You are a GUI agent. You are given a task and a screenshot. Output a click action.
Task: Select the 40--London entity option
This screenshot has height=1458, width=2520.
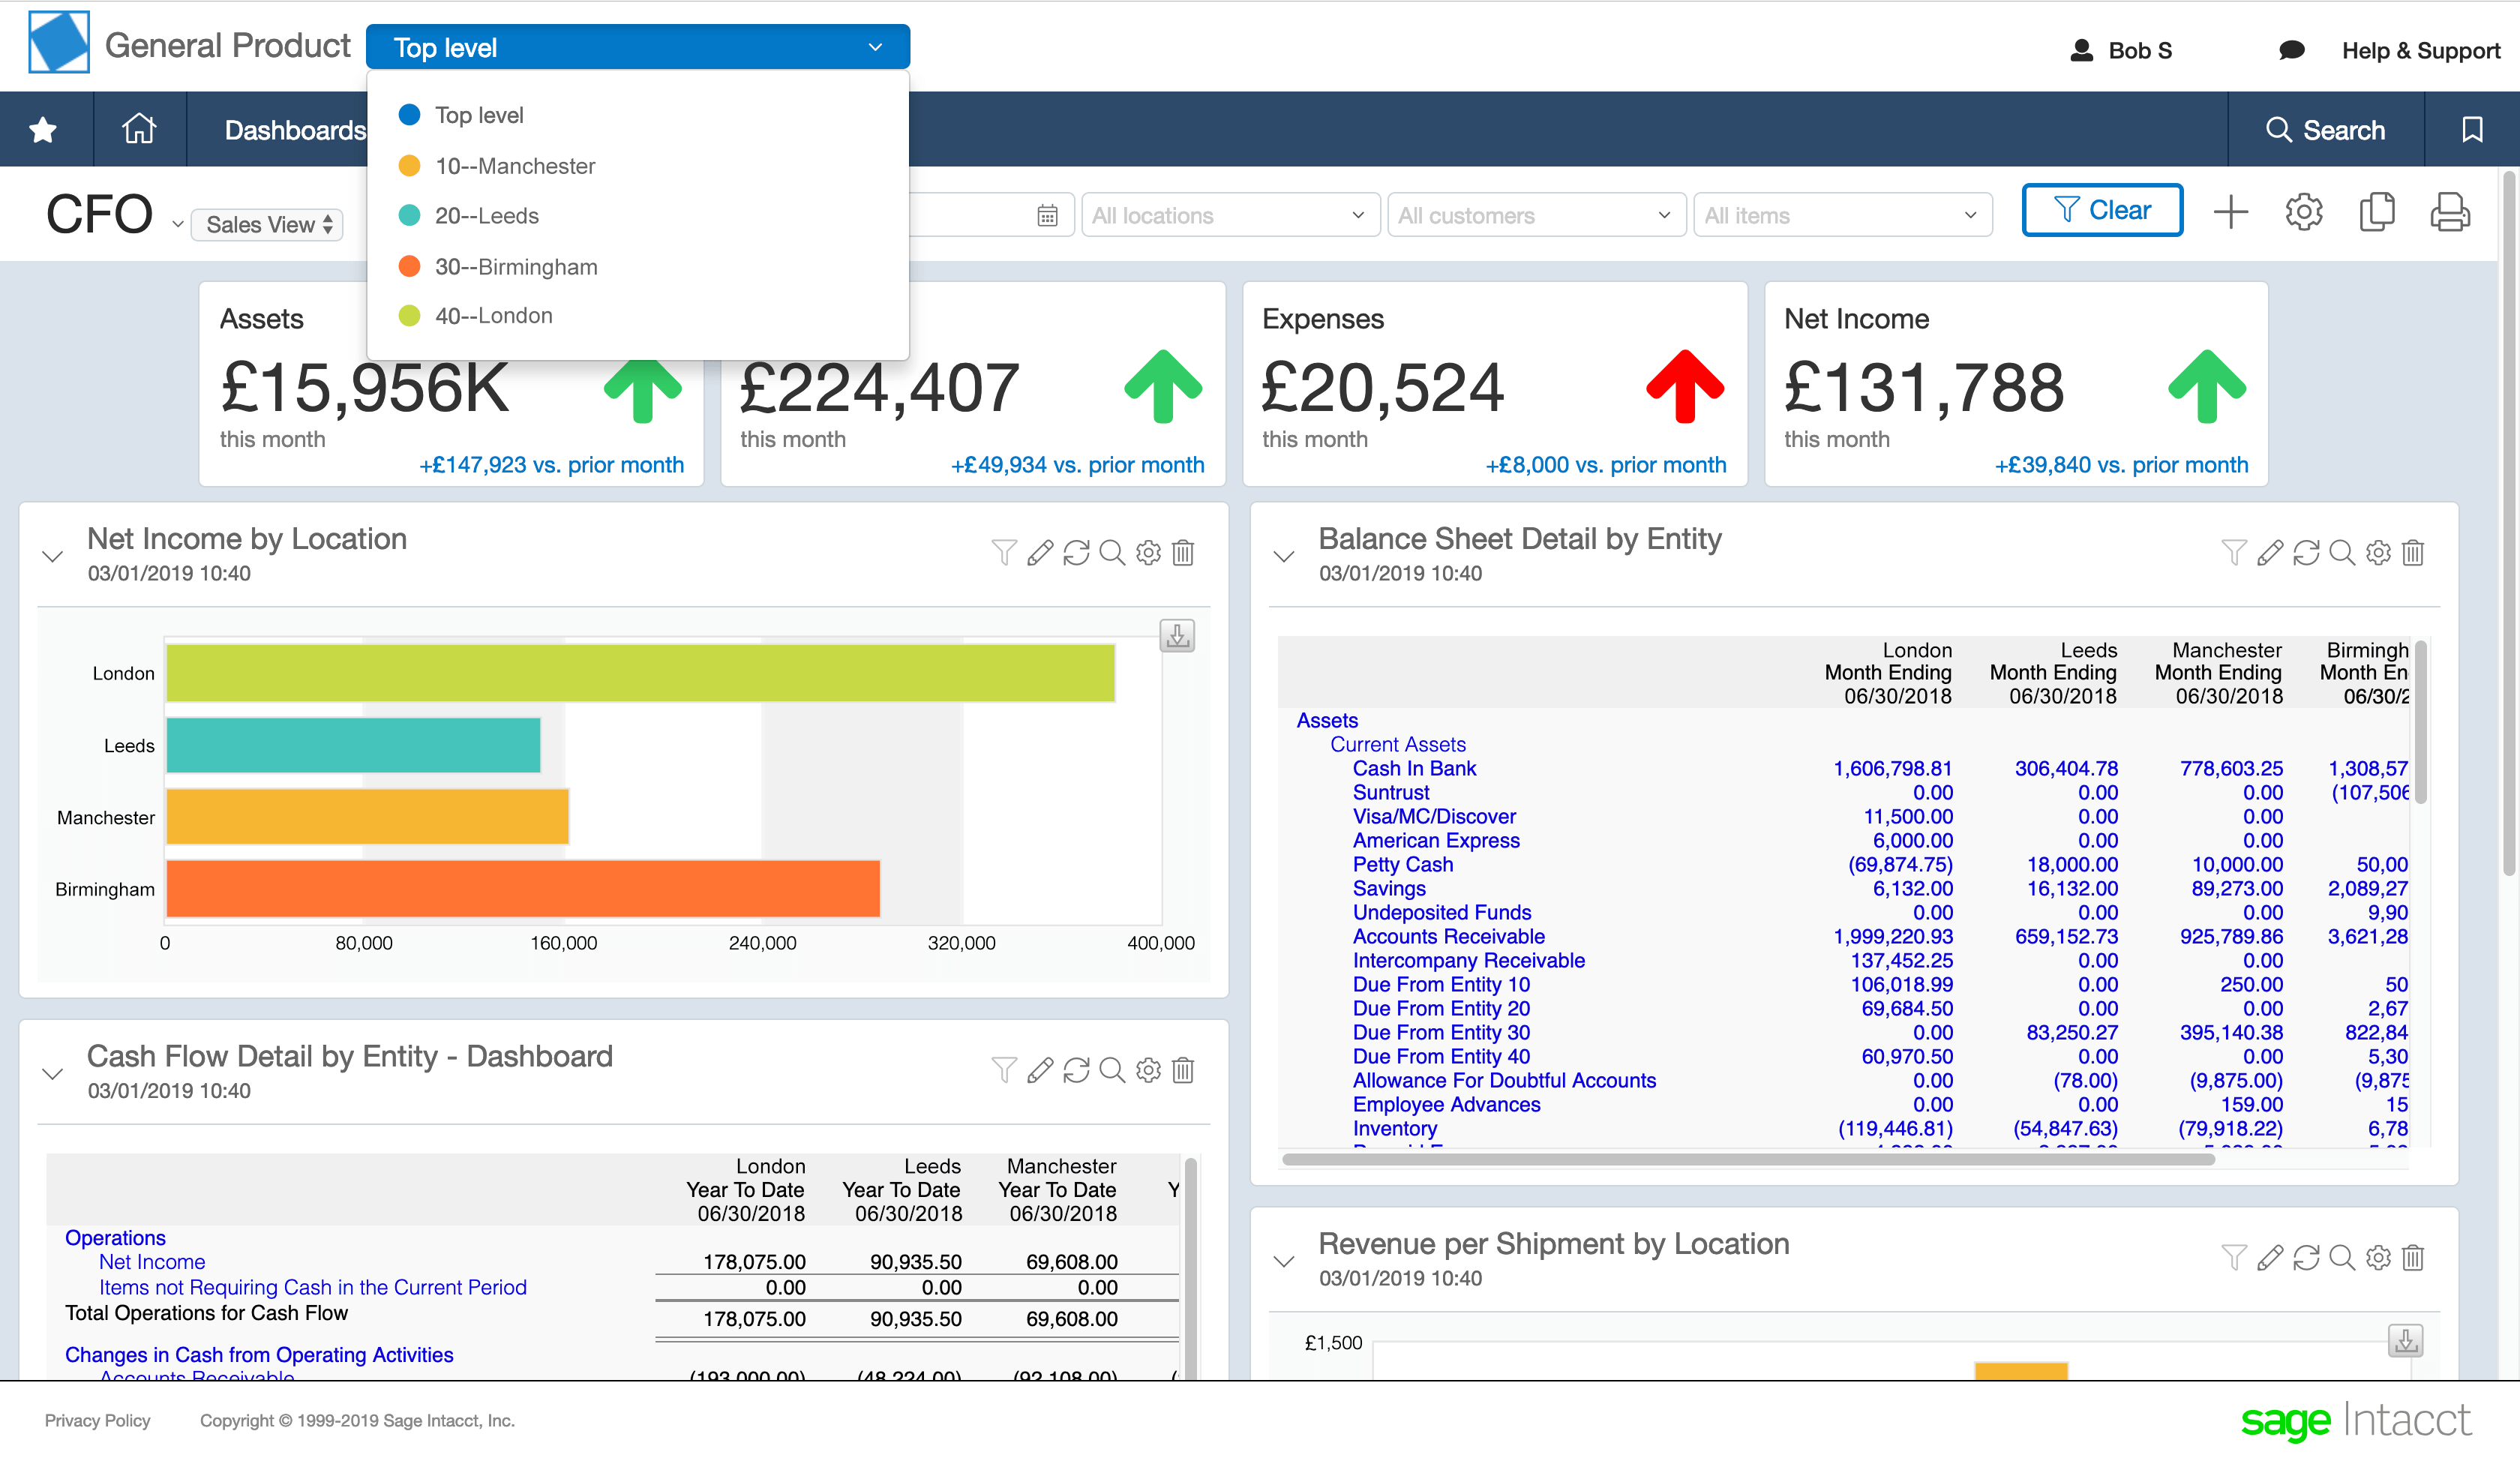tap(493, 316)
